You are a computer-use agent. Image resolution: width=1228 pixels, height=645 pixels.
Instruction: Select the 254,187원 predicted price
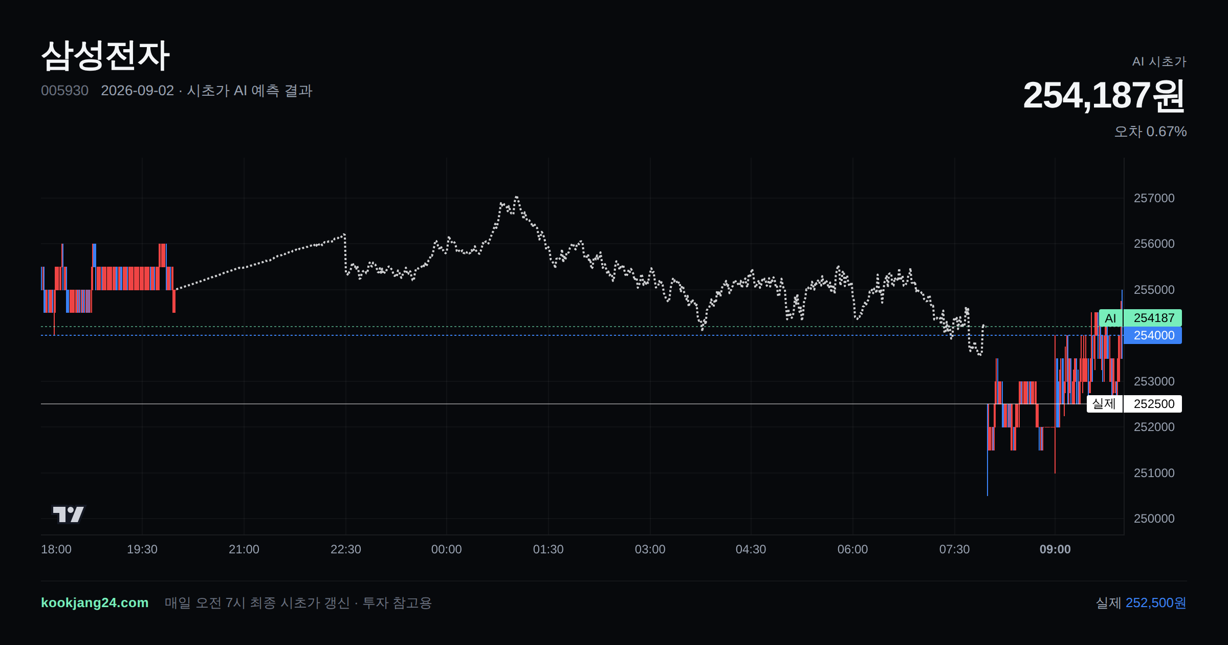[x=1104, y=95]
